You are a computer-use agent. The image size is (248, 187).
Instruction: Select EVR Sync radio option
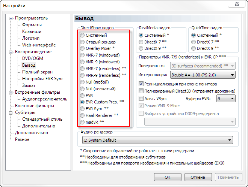pos(83,109)
